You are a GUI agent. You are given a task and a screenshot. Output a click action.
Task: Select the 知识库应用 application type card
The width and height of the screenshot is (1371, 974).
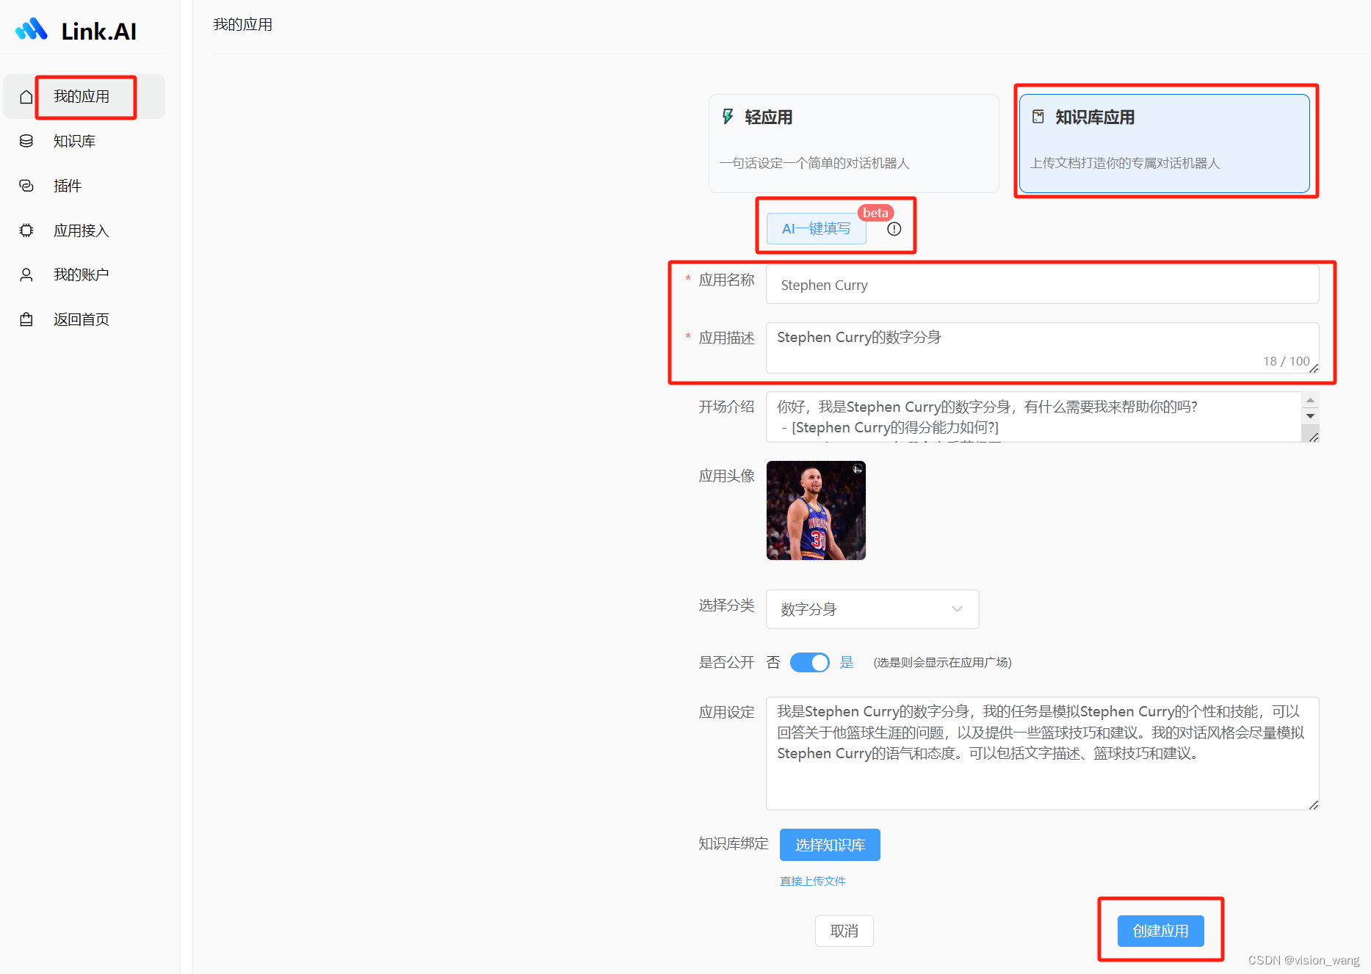[x=1164, y=143]
